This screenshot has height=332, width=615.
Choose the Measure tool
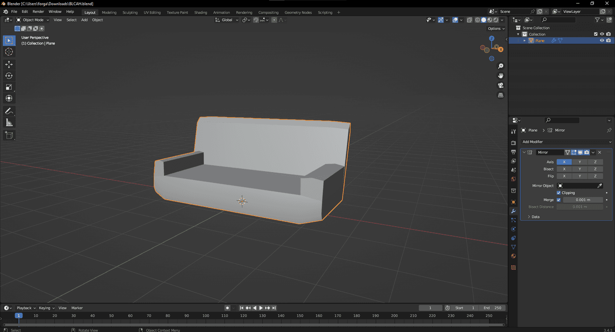coord(9,123)
